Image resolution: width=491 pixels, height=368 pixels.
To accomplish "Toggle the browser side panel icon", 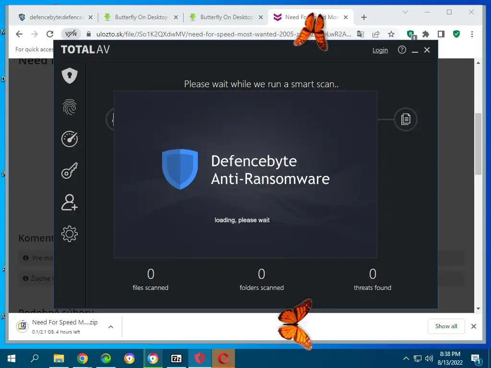I will (x=441, y=34).
